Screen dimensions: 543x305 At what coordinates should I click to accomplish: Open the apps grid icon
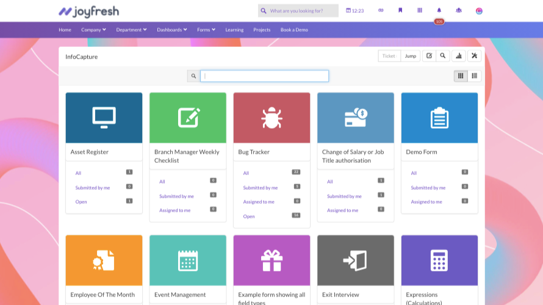(420, 10)
